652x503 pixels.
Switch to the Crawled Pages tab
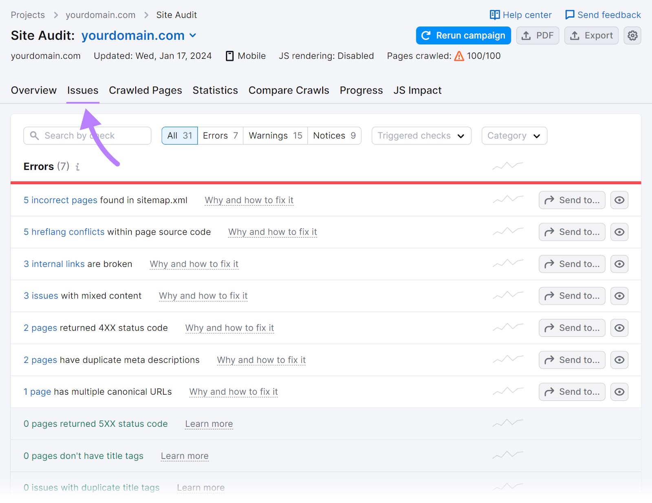point(145,90)
